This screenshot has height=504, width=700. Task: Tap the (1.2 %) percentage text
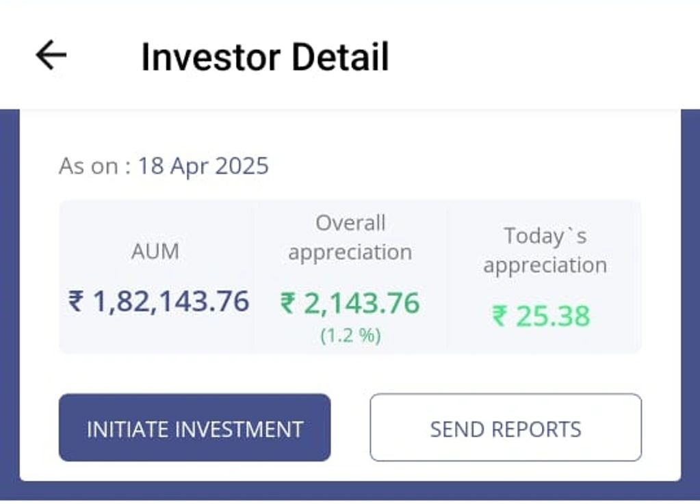pyautogui.click(x=350, y=336)
